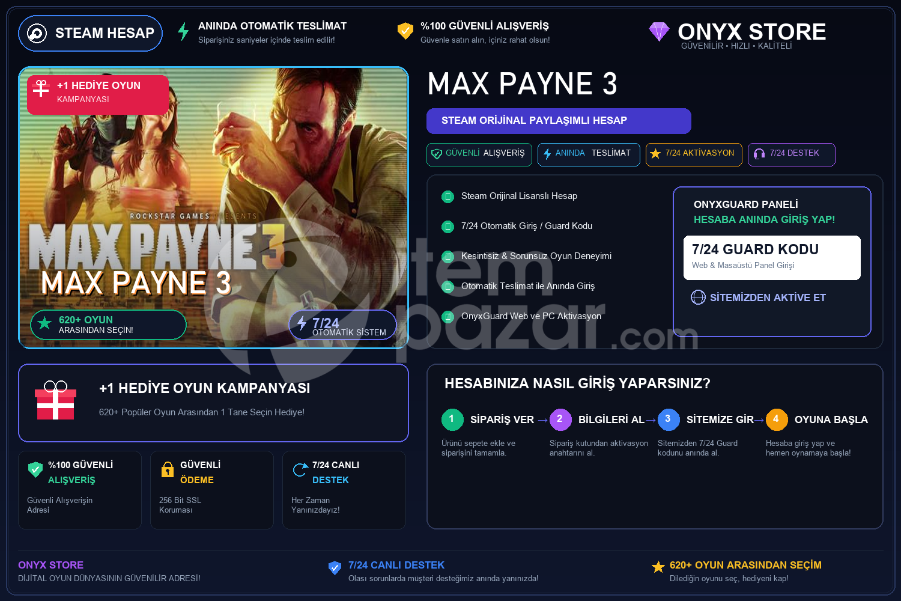The image size is (901, 601).
Task: Click the MAX PAYNE 3 page title
Action: pos(523,84)
